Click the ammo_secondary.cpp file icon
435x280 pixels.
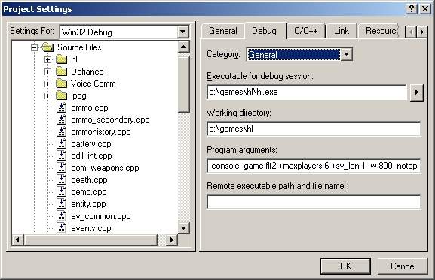61,120
